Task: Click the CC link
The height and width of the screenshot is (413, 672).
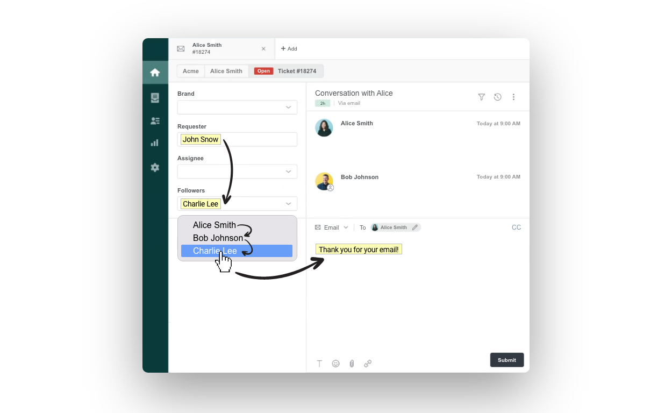Action: click(516, 227)
